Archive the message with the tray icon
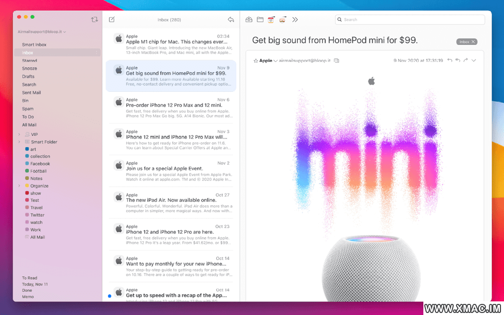 (249, 20)
